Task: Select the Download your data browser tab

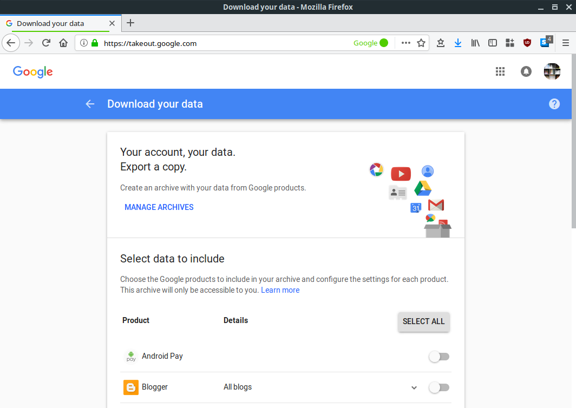Action: (x=61, y=23)
